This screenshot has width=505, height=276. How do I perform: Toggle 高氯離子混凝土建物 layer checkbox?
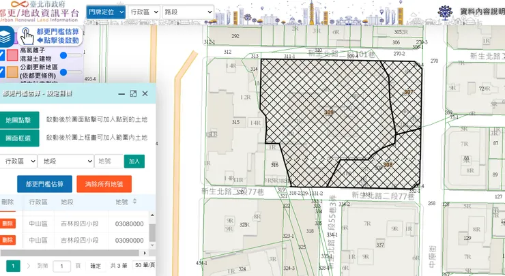coord(2,55)
